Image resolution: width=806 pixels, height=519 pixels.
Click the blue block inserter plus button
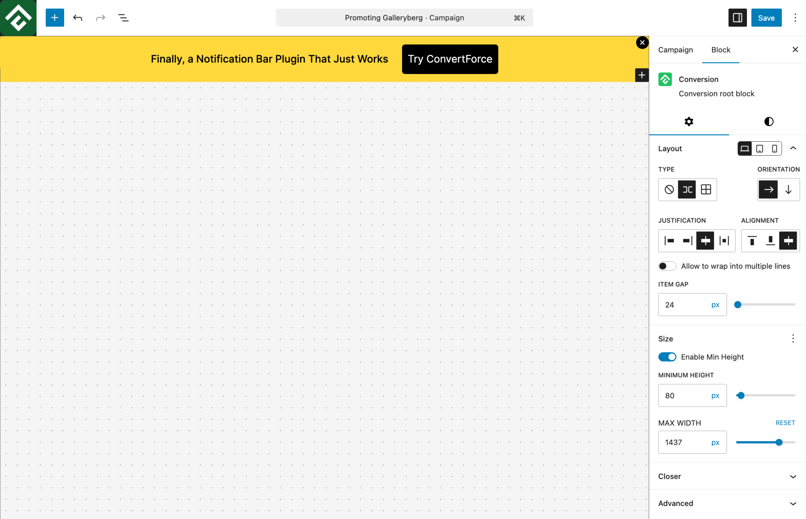pyautogui.click(x=55, y=18)
